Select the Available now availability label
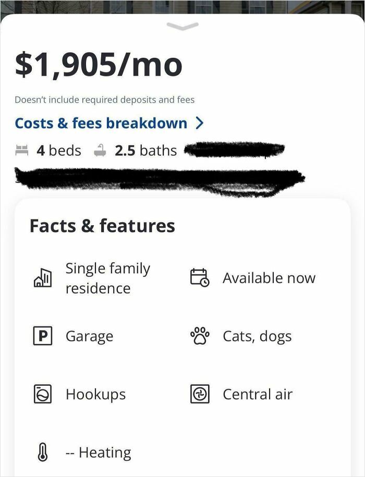 click(270, 277)
